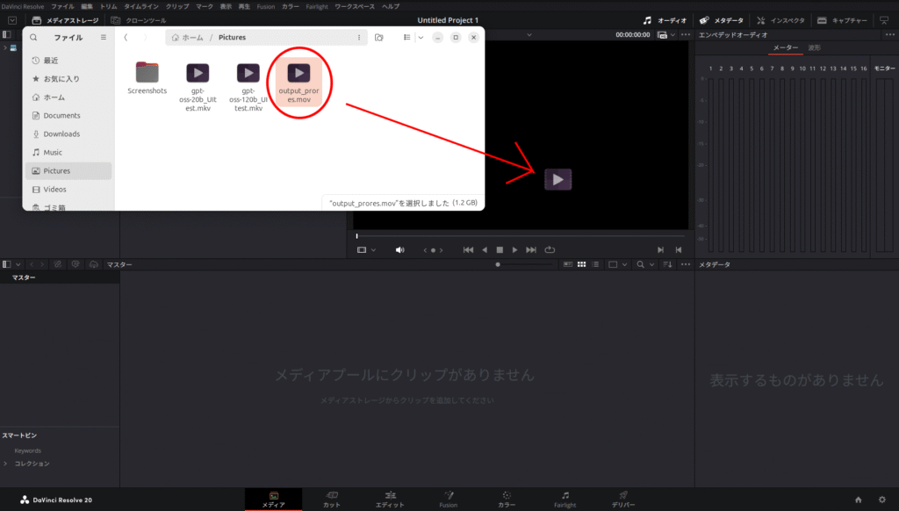Select Downloads in Files sidebar
Viewport: 899px width, 511px height.
point(61,134)
